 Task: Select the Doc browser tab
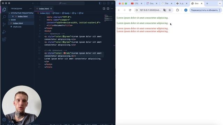pos(195,3)
